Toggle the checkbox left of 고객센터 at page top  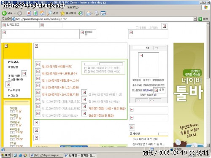[x=137, y=28]
